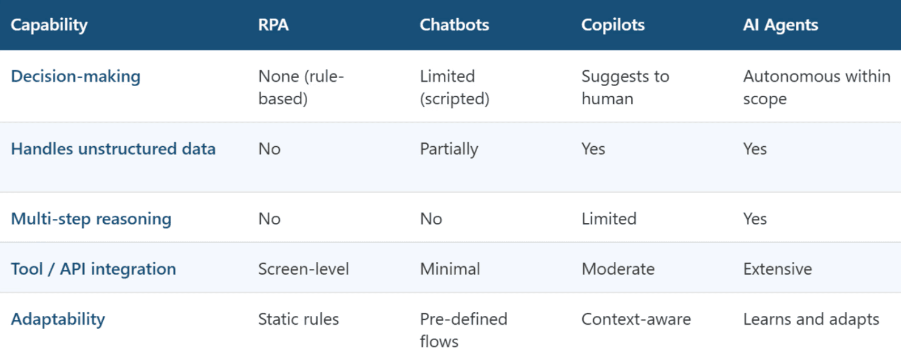
Task: Click the Tool / API integration label
Action: 93,269
